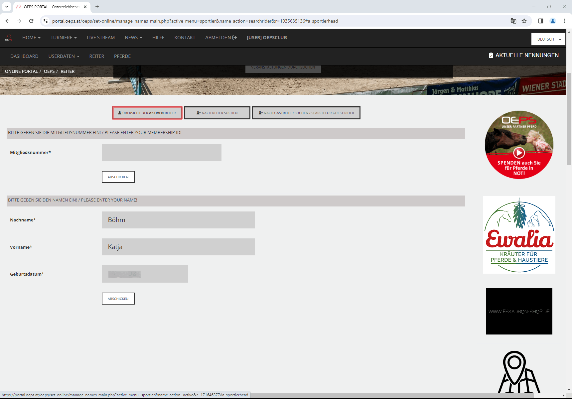Image resolution: width=572 pixels, height=399 pixels.
Task: Bookmark this page with the star icon
Action: [524, 21]
